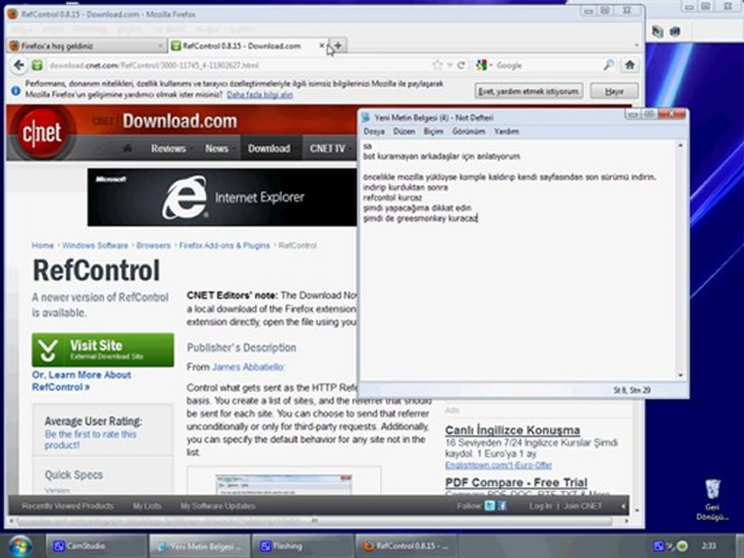The height and width of the screenshot is (558, 744).
Task: Click Hayır button in info bar
Action: [x=614, y=91]
